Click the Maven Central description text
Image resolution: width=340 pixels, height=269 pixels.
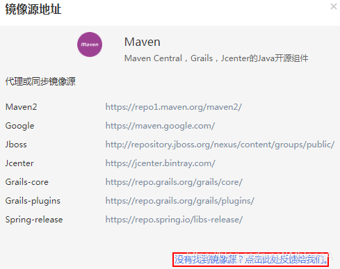coord(216,58)
